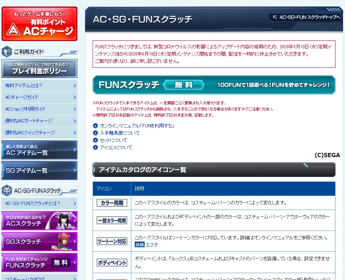Viewport: 345px width, 280px height.
Task: Click chevron beside AC・SG・FUNスクラッチとは？
Action: 75,203
